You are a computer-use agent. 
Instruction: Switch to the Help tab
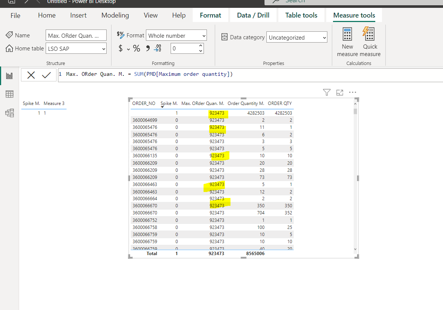point(179,15)
